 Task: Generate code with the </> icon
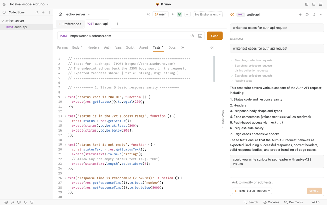[192, 36]
